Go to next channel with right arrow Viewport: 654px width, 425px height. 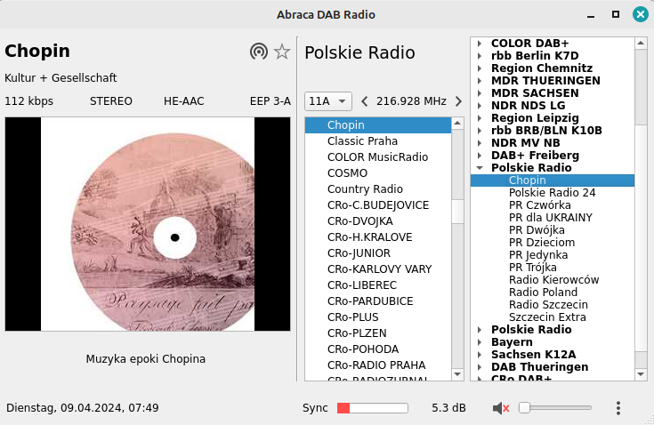(458, 101)
